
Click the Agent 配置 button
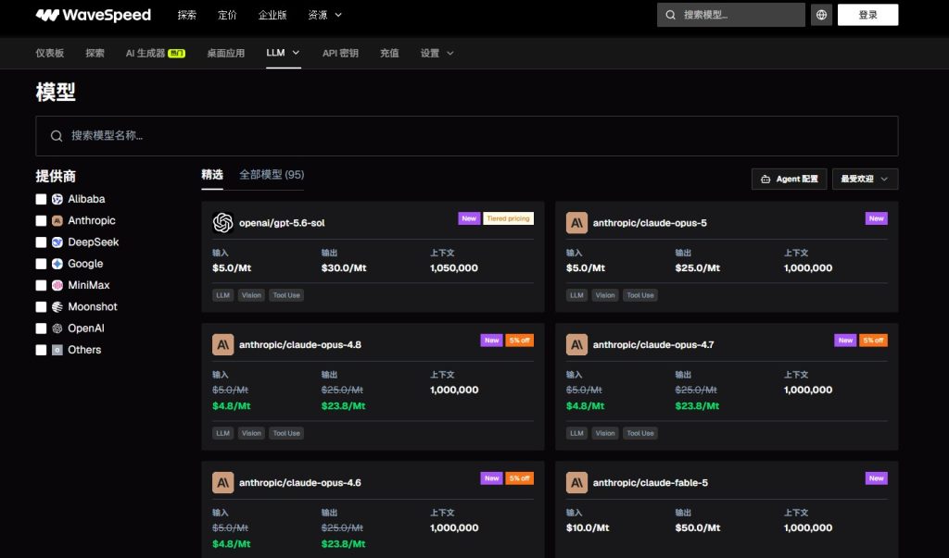click(x=790, y=179)
